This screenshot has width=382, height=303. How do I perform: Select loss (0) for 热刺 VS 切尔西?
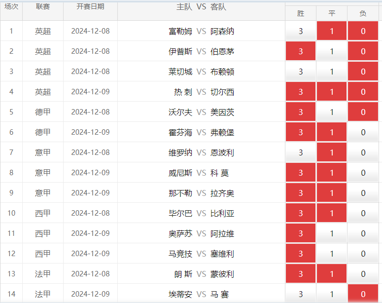pyautogui.click(x=363, y=91)
